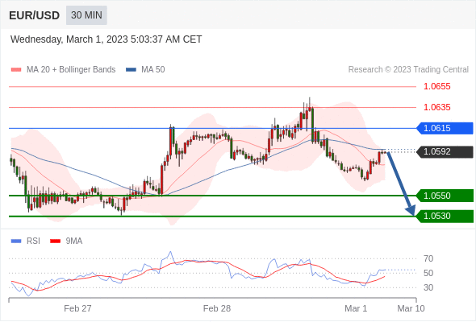
Task: Select the chart timestamp Wednesday, March 1, 2023
Action: click(106, 39)
